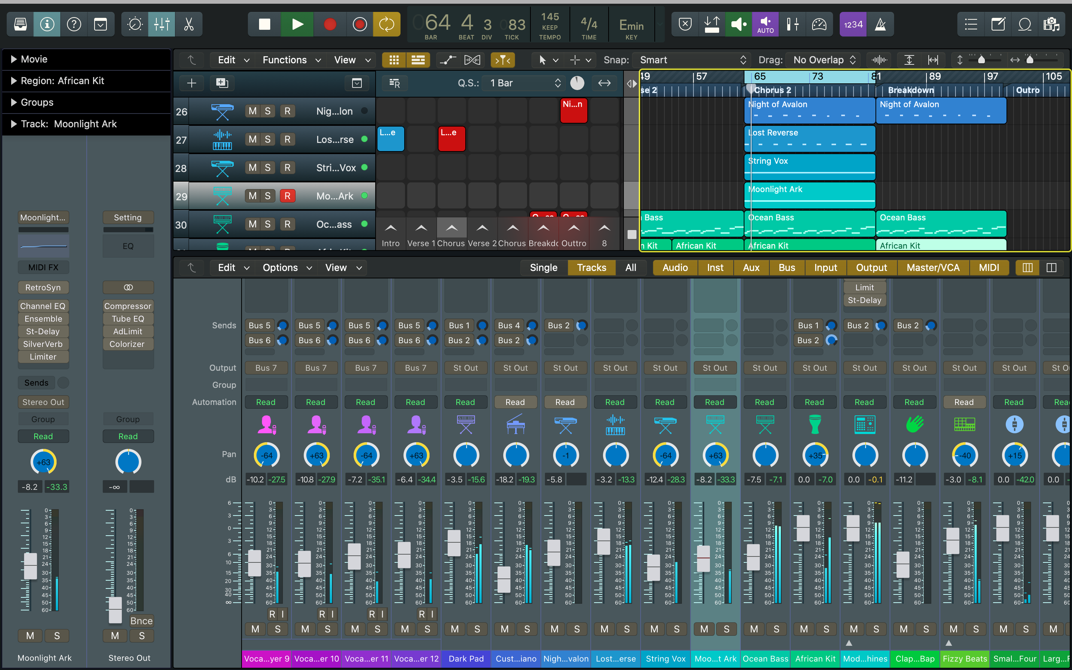The height and width of the screenshot is (670, 1072).
Task: Click Read automation on Ocean Bass channel
Action: click(x=765, y=402)
